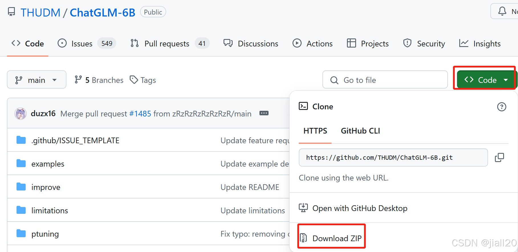
Task: Open the duzx16 author link
Action: (43, 113)
